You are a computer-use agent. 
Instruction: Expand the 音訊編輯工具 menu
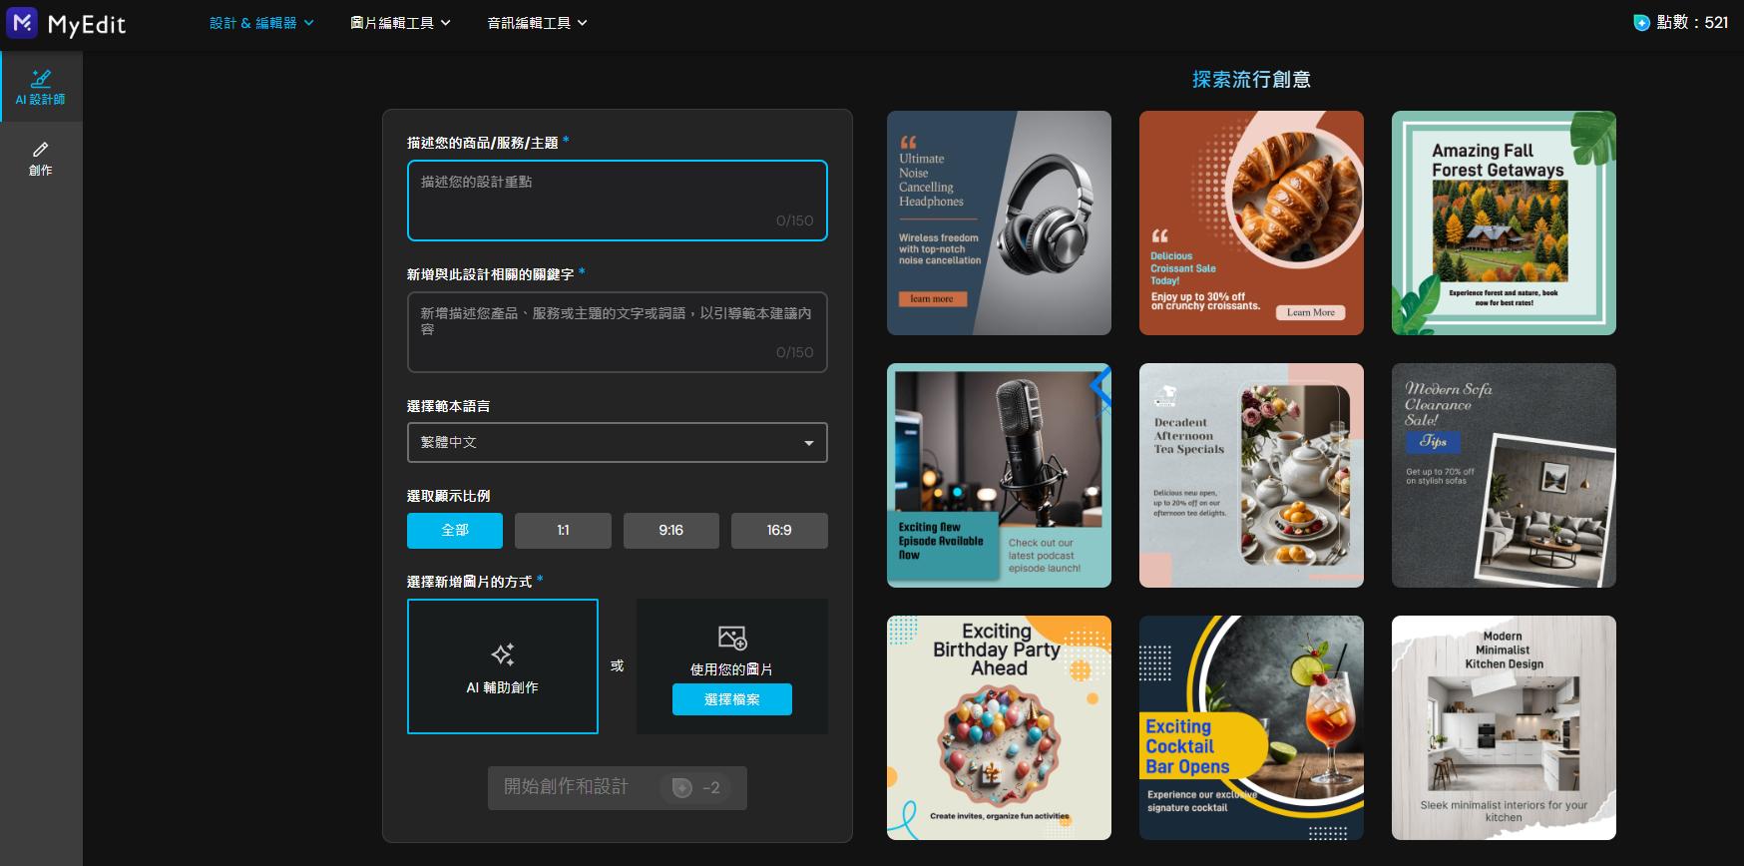(x=537, y=23)
